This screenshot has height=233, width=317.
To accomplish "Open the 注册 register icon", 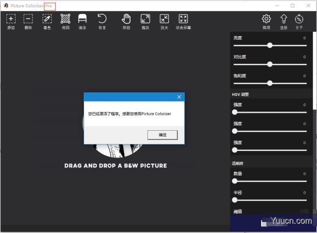I will tap(284, 22).
